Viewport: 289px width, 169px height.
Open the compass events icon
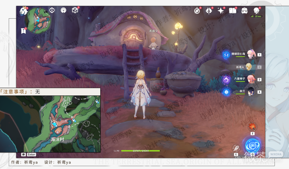click(x=197, y=11)
